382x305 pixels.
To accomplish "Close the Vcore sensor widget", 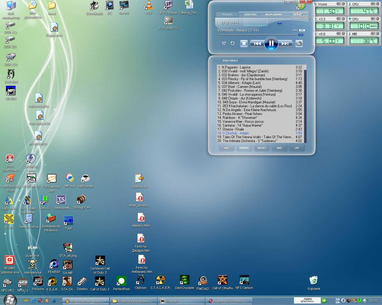I will [x=343, y=4].
